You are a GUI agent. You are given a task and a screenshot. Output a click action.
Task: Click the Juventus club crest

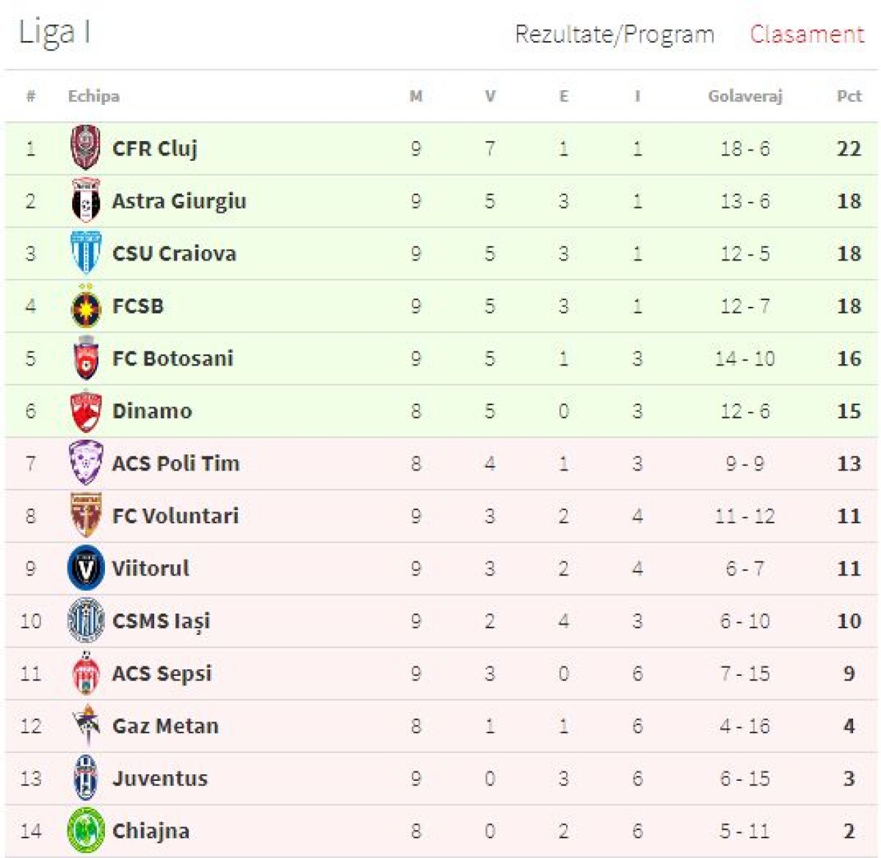(86, 778)
